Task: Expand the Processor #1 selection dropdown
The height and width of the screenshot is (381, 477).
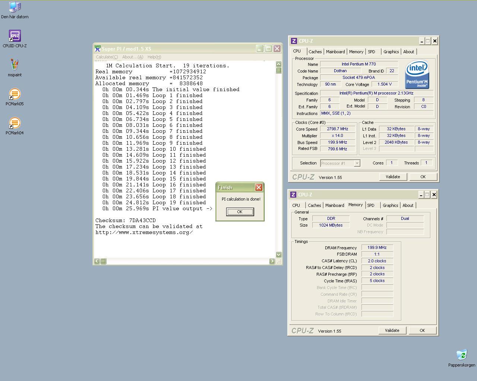Action: pos(357,163)
